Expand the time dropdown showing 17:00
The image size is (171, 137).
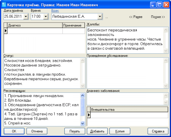46,16
